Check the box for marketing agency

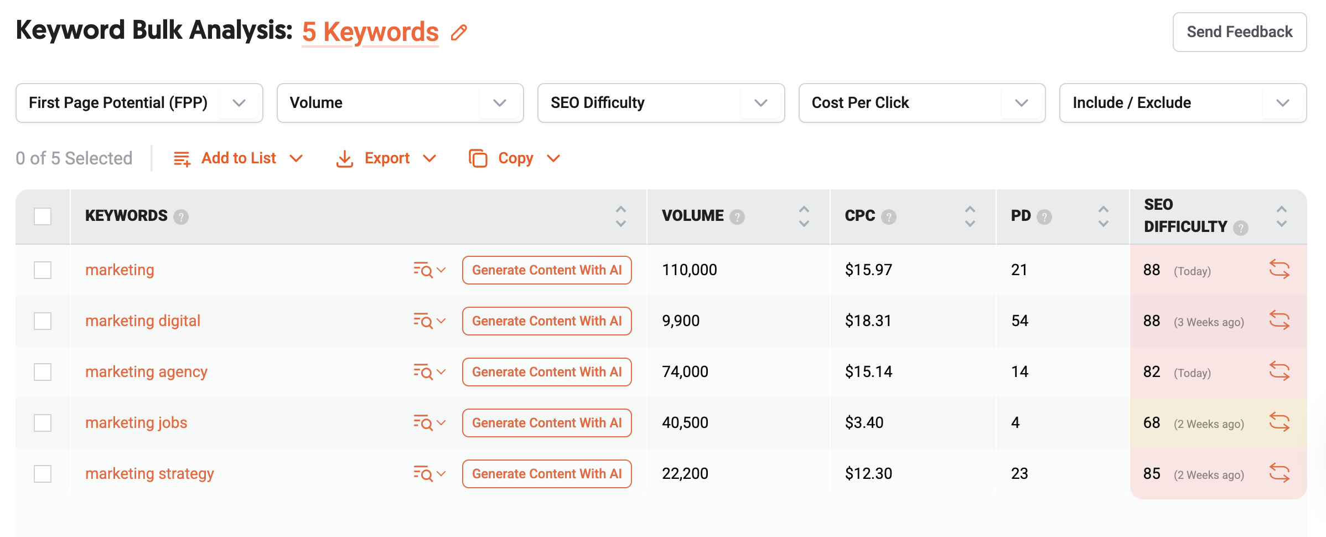pyautogui.click(x=43, y=372)
